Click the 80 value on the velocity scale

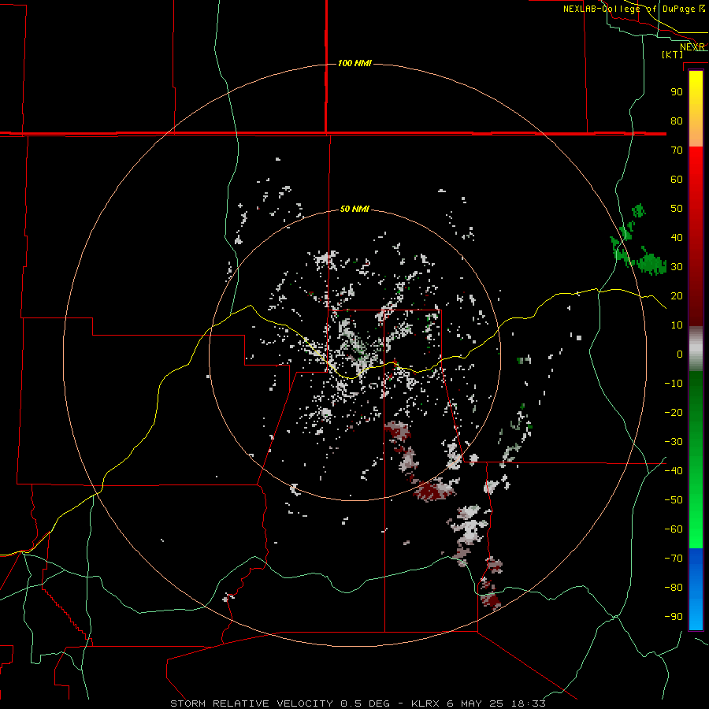click(677, 121)
